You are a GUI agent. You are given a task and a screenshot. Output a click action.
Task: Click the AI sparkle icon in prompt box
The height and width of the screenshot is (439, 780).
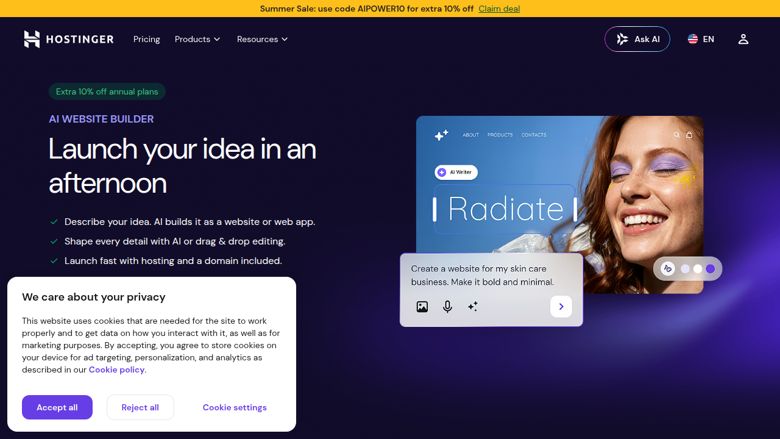472,307
